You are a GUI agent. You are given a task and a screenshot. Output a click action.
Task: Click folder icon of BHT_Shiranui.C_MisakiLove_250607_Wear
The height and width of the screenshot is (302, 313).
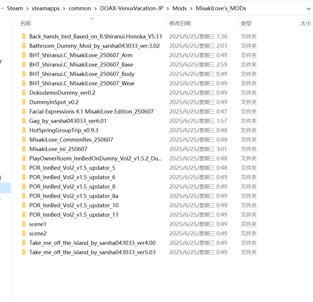24,83
